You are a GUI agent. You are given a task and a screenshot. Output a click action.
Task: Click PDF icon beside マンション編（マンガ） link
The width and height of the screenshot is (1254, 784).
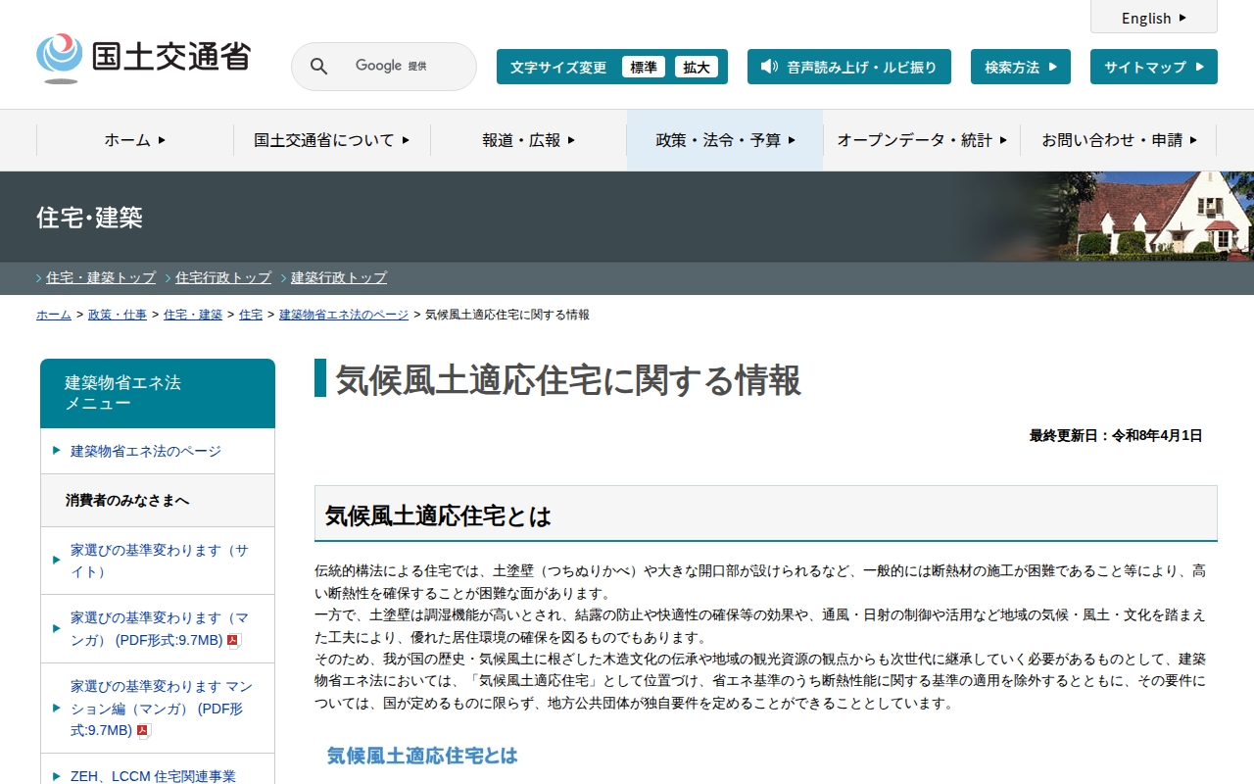[144, 731]
